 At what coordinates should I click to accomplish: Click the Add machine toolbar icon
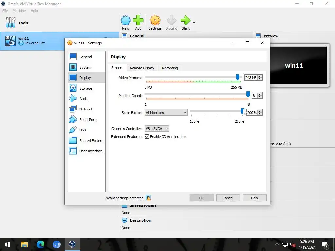[138, 20]
